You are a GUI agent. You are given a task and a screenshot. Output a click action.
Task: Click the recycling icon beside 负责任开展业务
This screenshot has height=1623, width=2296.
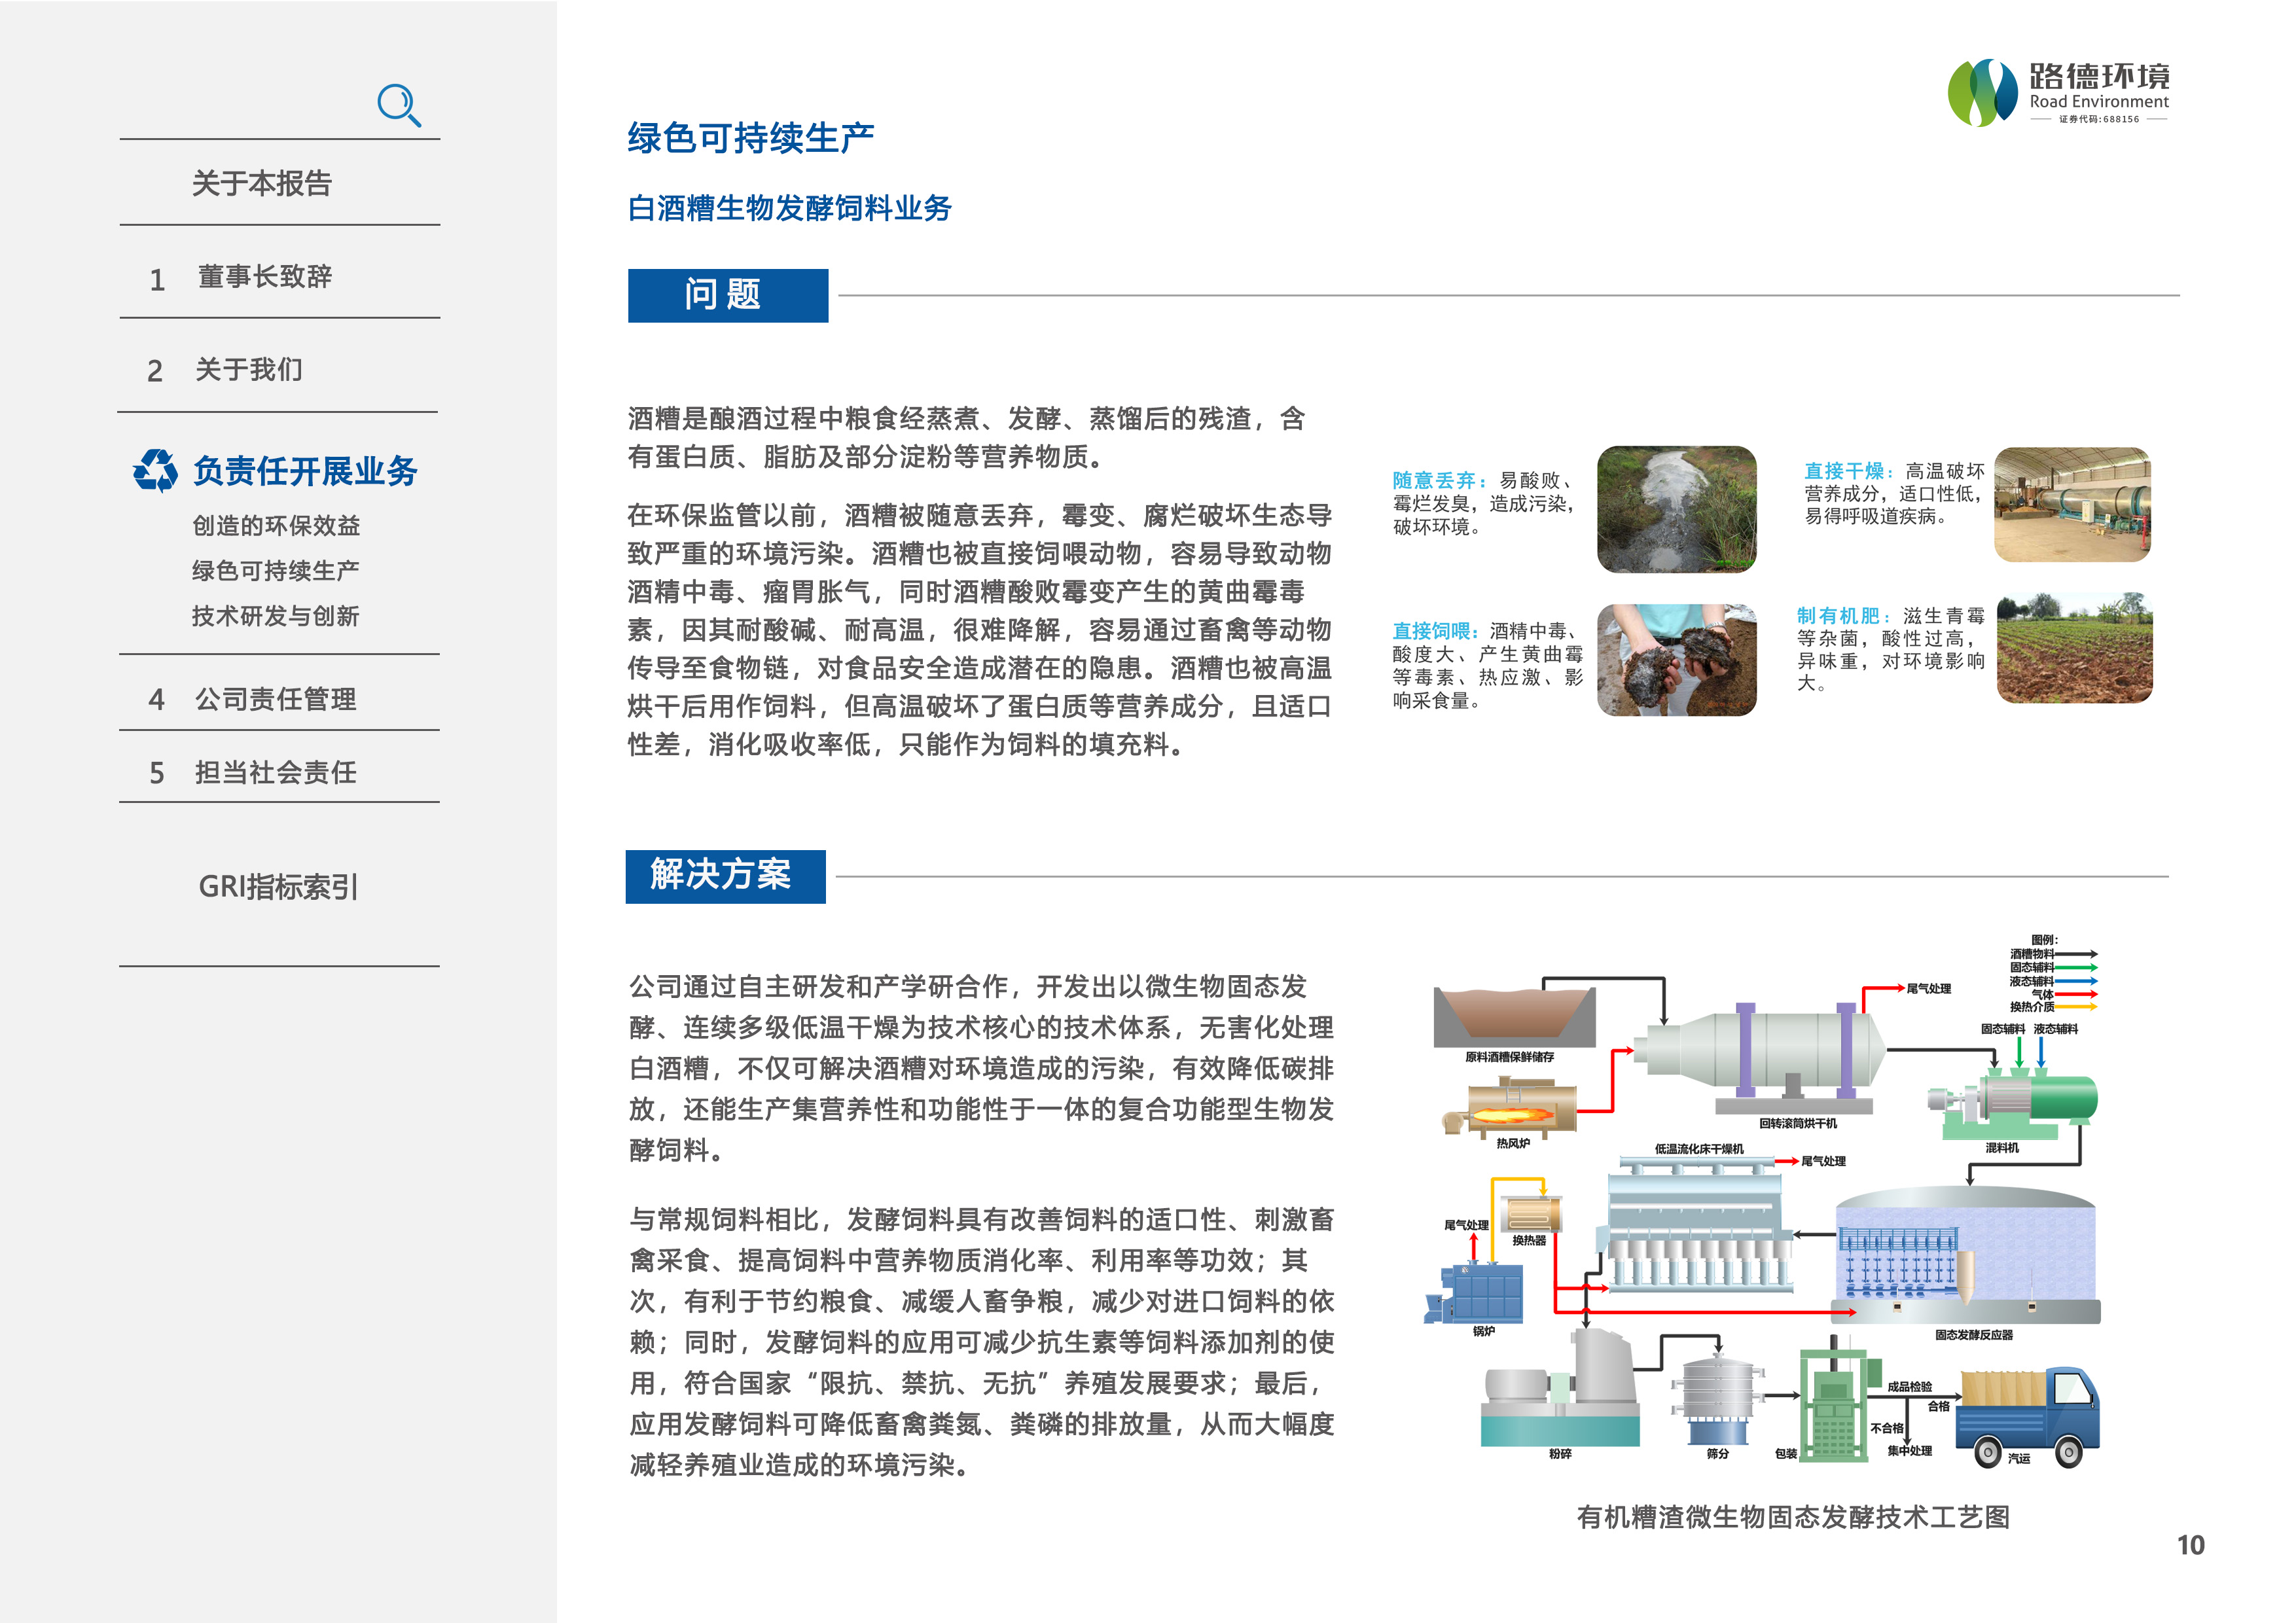point(156,470)
